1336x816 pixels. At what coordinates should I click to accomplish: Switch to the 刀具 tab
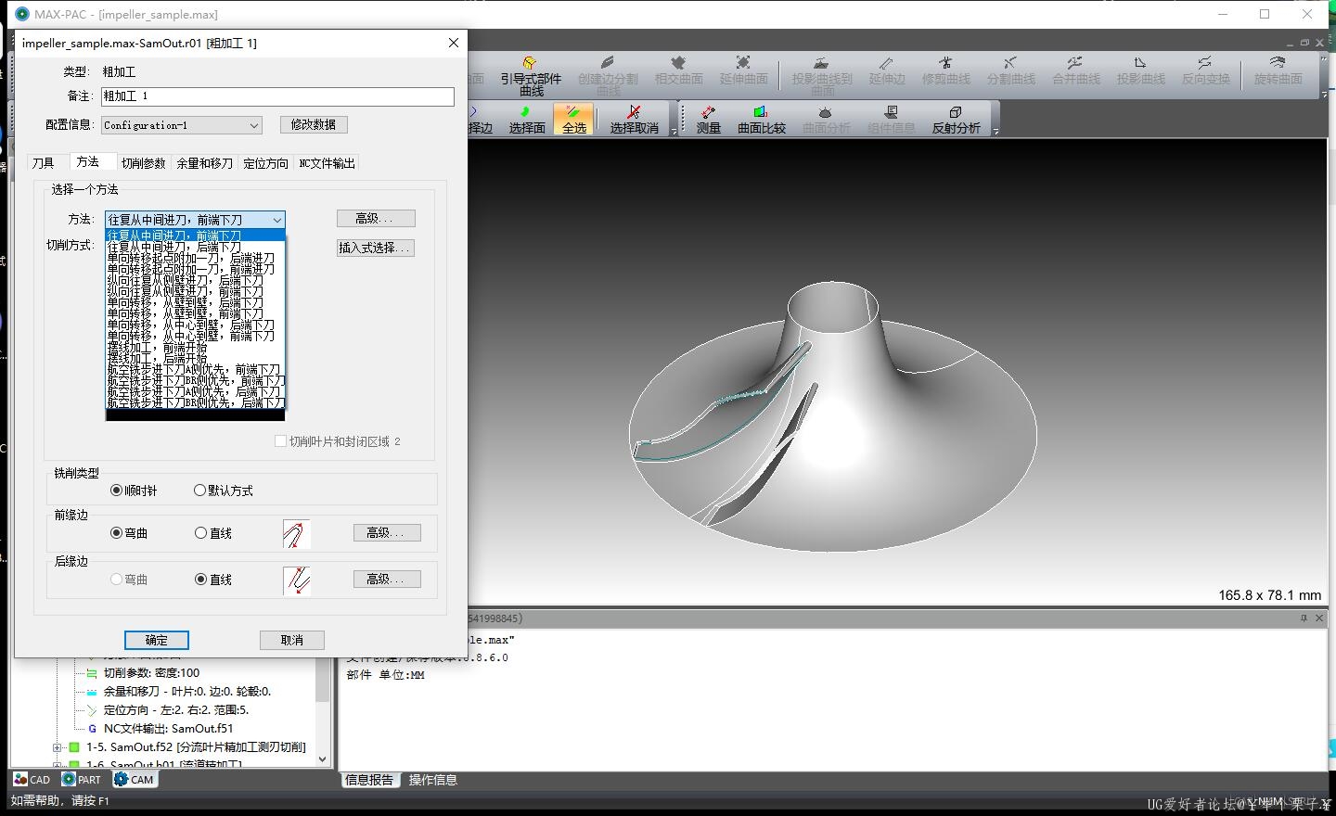(43, 163)
